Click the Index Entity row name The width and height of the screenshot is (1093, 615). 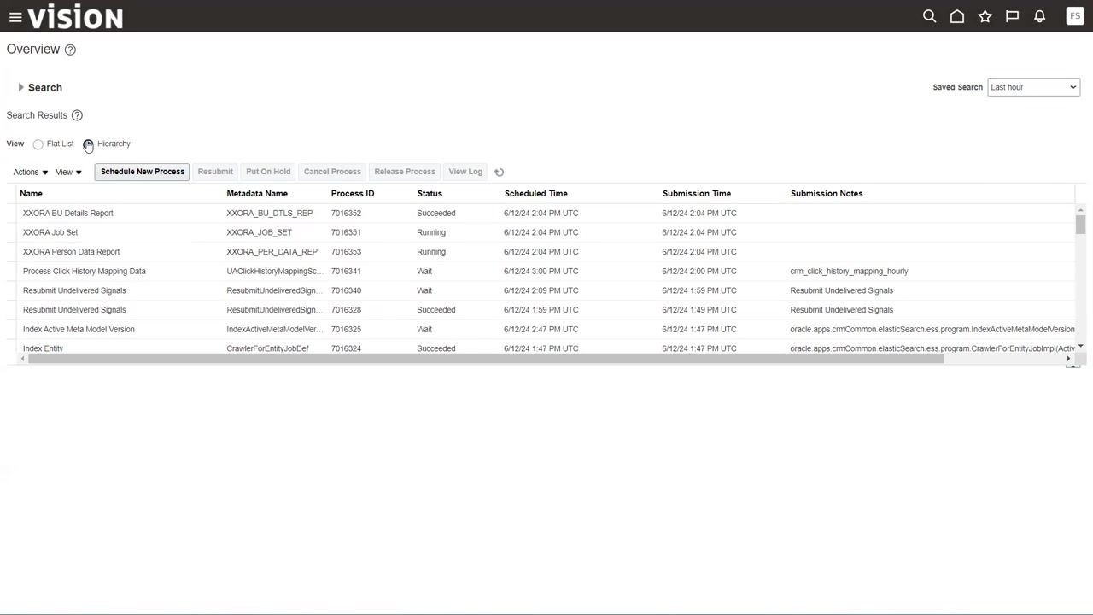coord(43,348)
